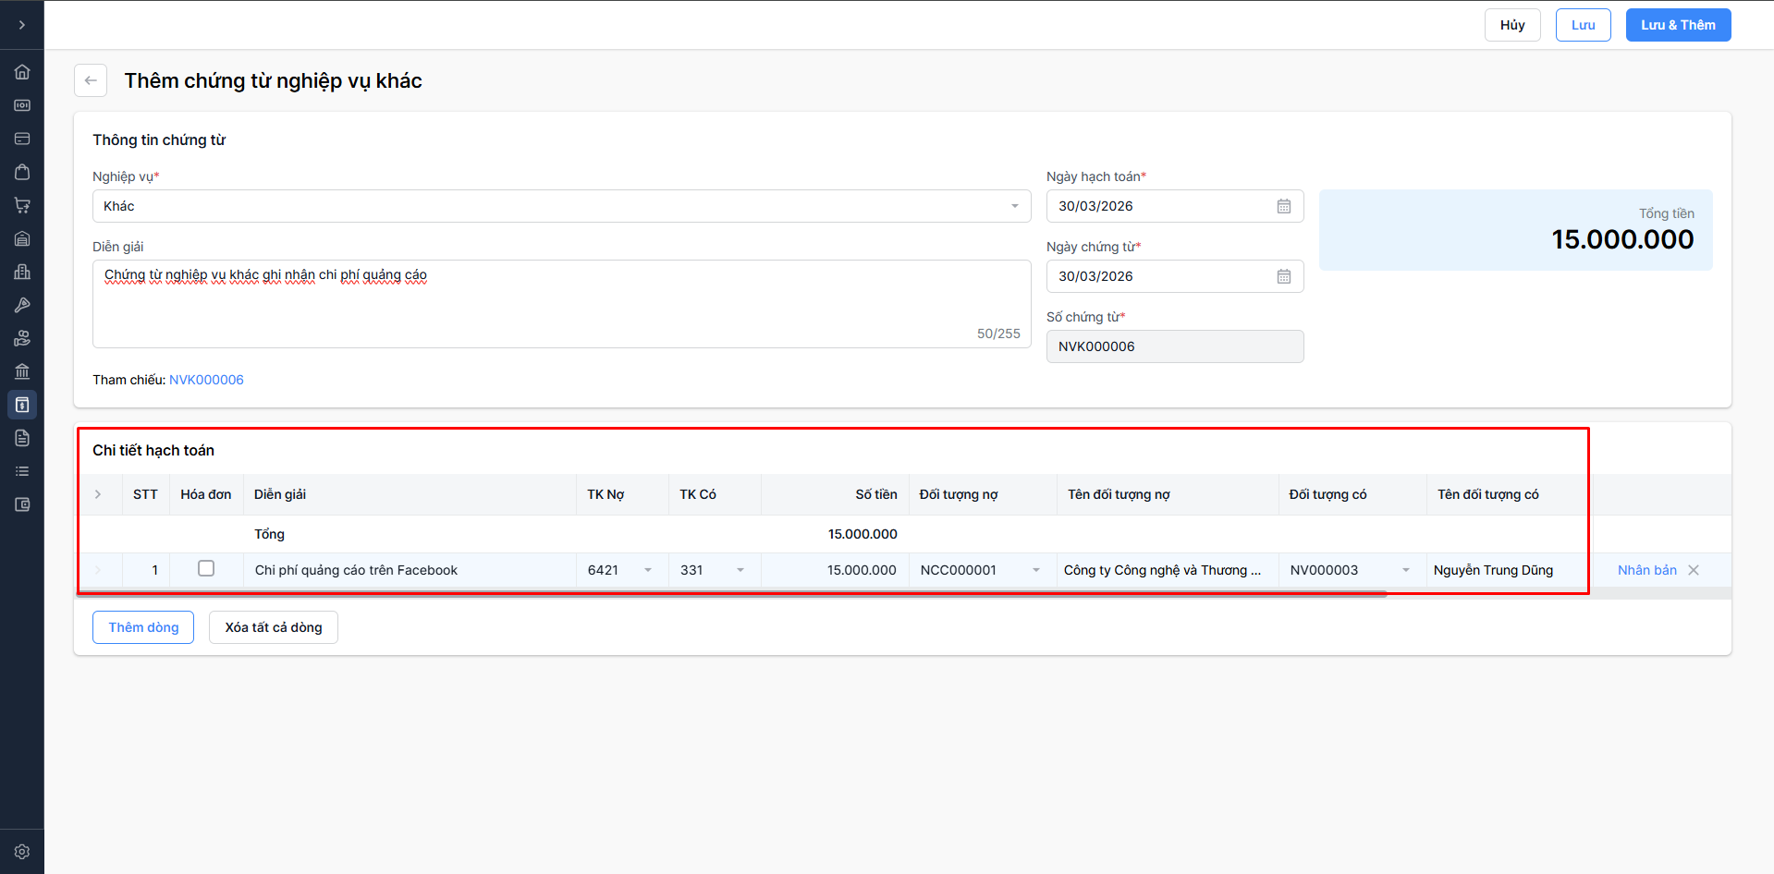
Task: Click Nhân bản to duplicate row
Action: 1646,570
